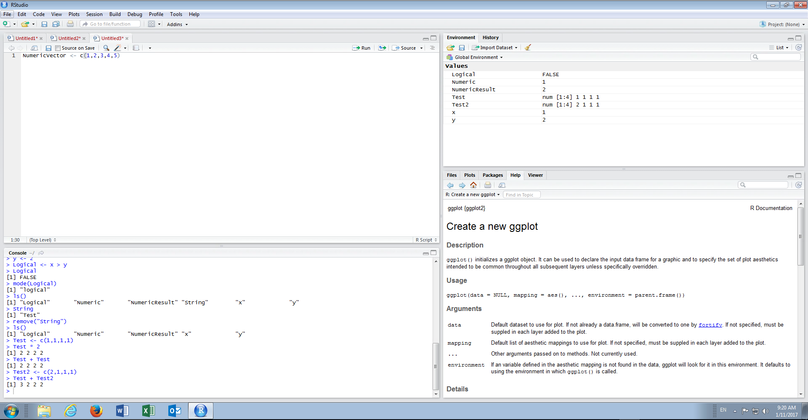Clear workspace objects with the broom icon
This screenshot has width=808, height=420.
point(528,48)
